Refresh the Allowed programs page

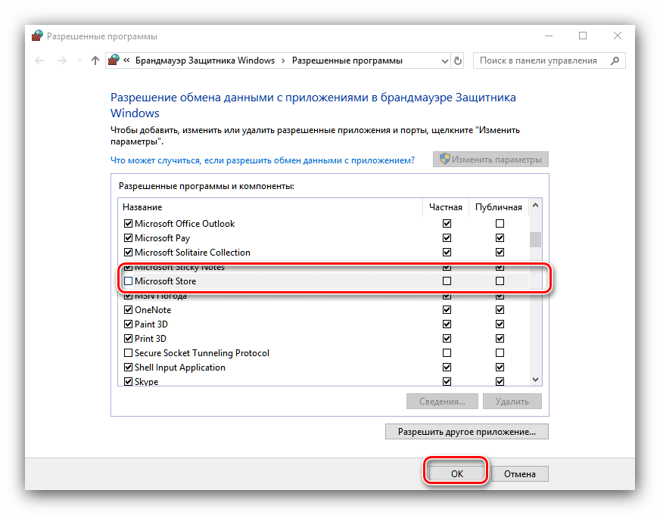pyautogui.click(x=457, y=60)
